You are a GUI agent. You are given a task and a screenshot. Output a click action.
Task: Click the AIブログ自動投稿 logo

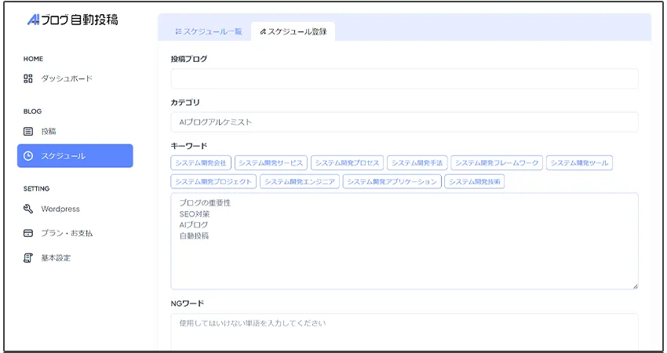[72, 20]
